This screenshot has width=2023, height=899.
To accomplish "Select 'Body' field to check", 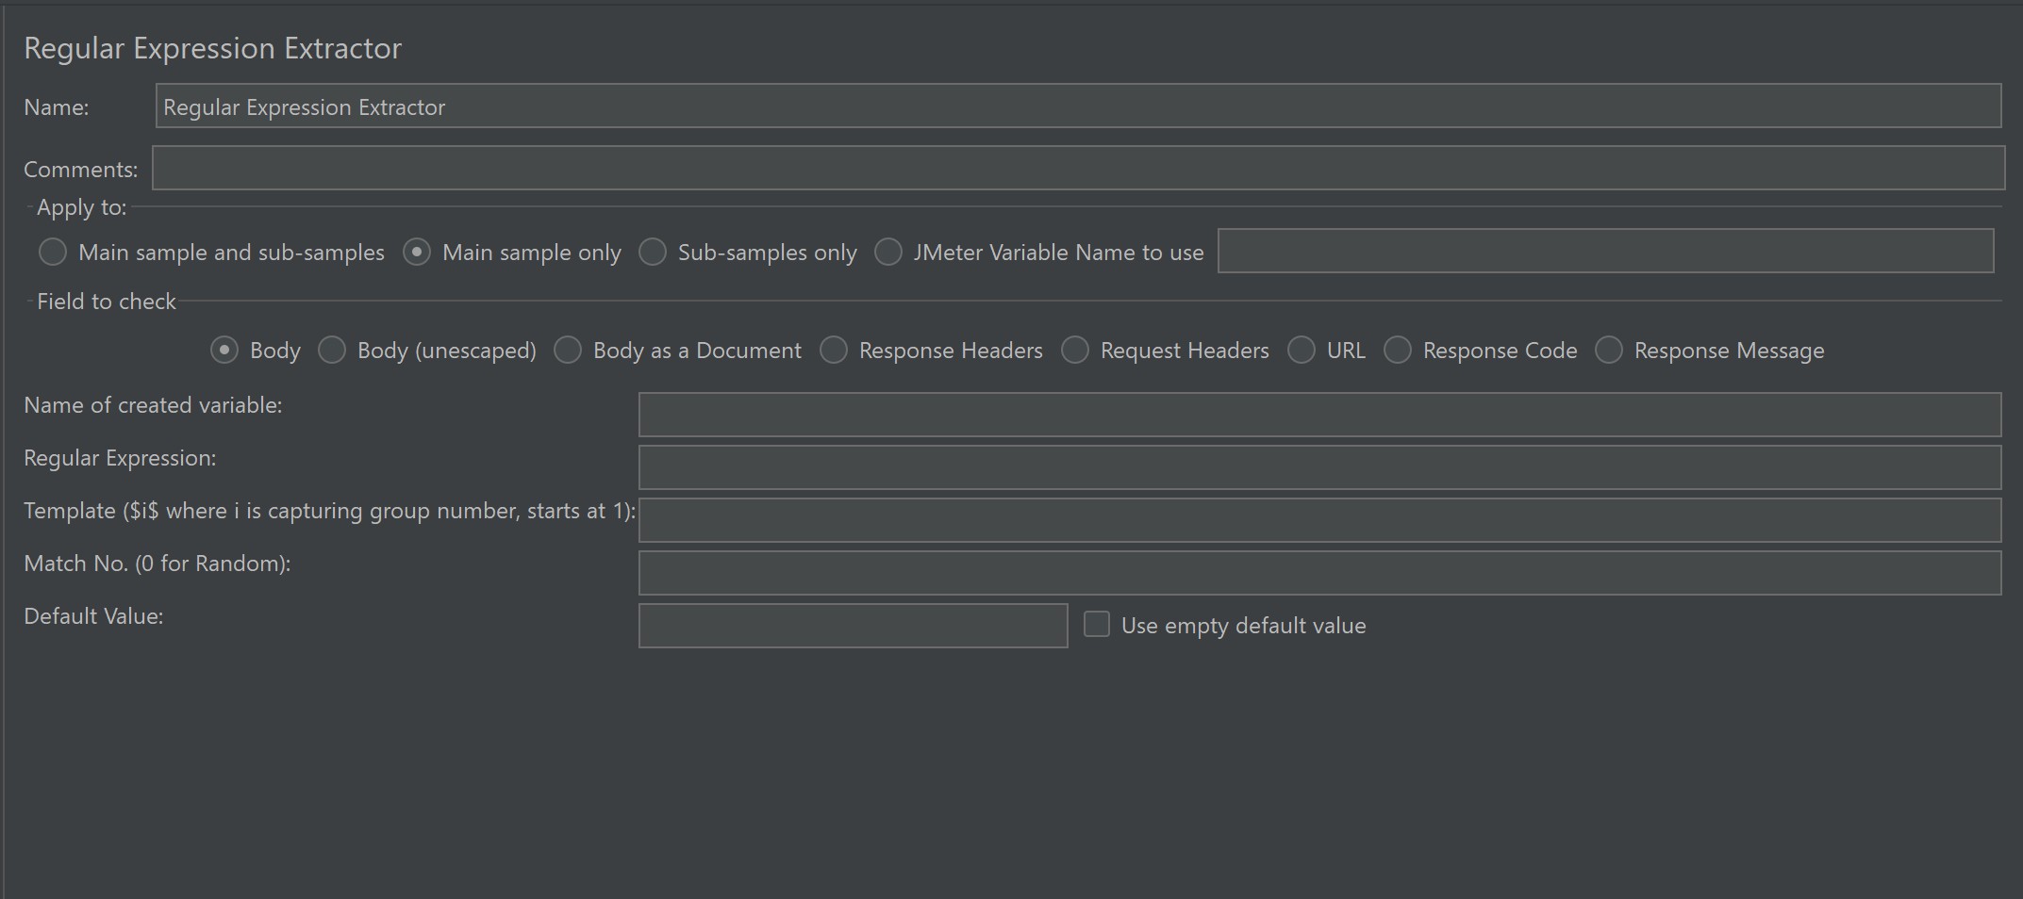I will (x=224, y=350).
